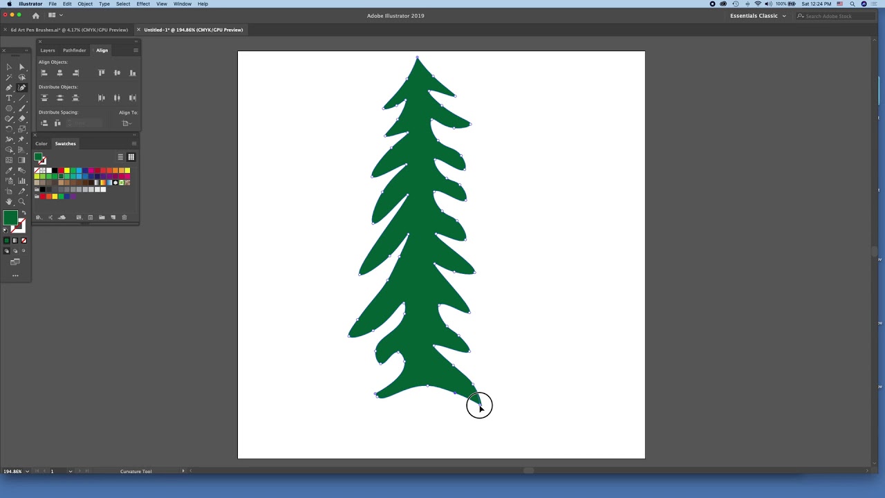The image size is (885, 498).
Task: Select the black swatch in top row
Action: point(55,170)
